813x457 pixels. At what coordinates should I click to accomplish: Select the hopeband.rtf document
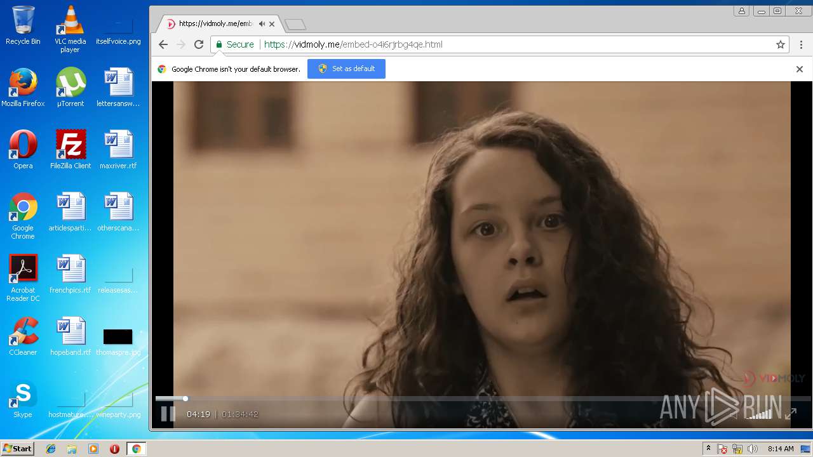[x=70, y=336]
